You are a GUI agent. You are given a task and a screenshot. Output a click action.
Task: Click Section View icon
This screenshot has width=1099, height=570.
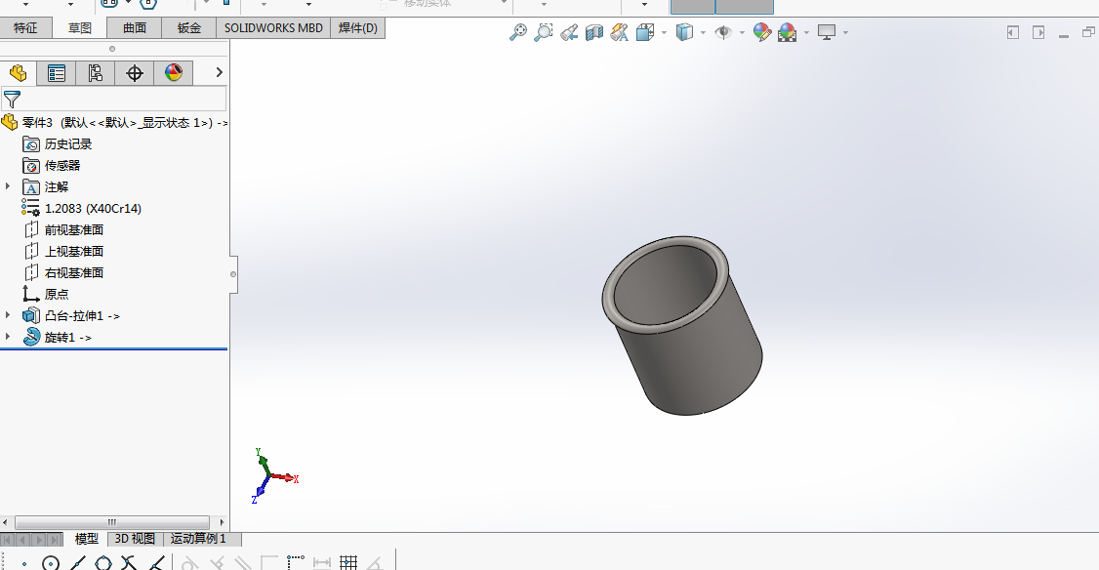pos(594,32)
